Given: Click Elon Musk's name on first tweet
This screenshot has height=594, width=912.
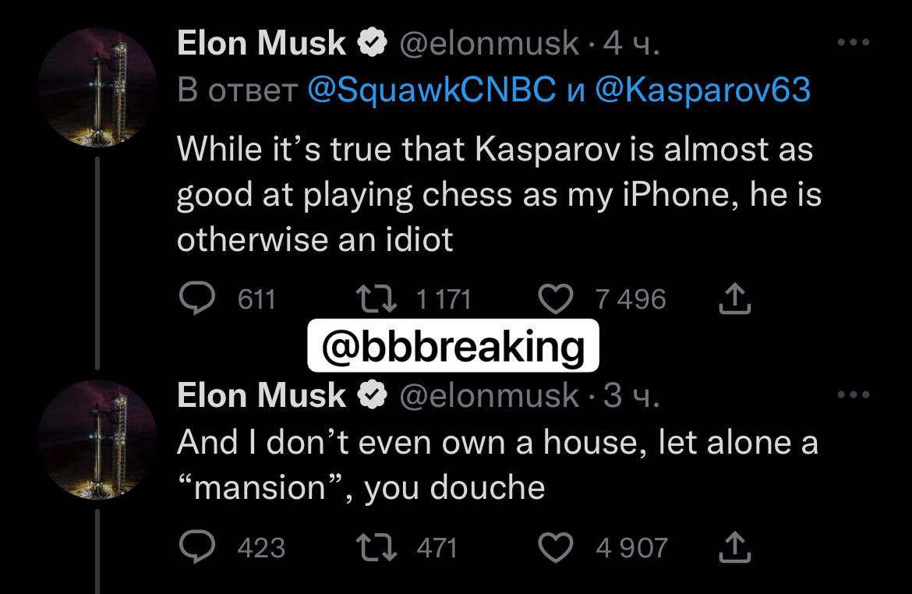Looking at the screenshot, I should click(x=261, y=43).
